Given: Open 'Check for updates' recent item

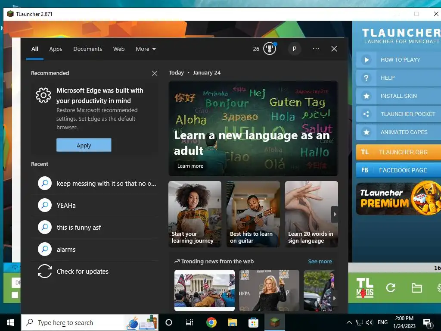Looking at the screenshot, I should 95,272.
